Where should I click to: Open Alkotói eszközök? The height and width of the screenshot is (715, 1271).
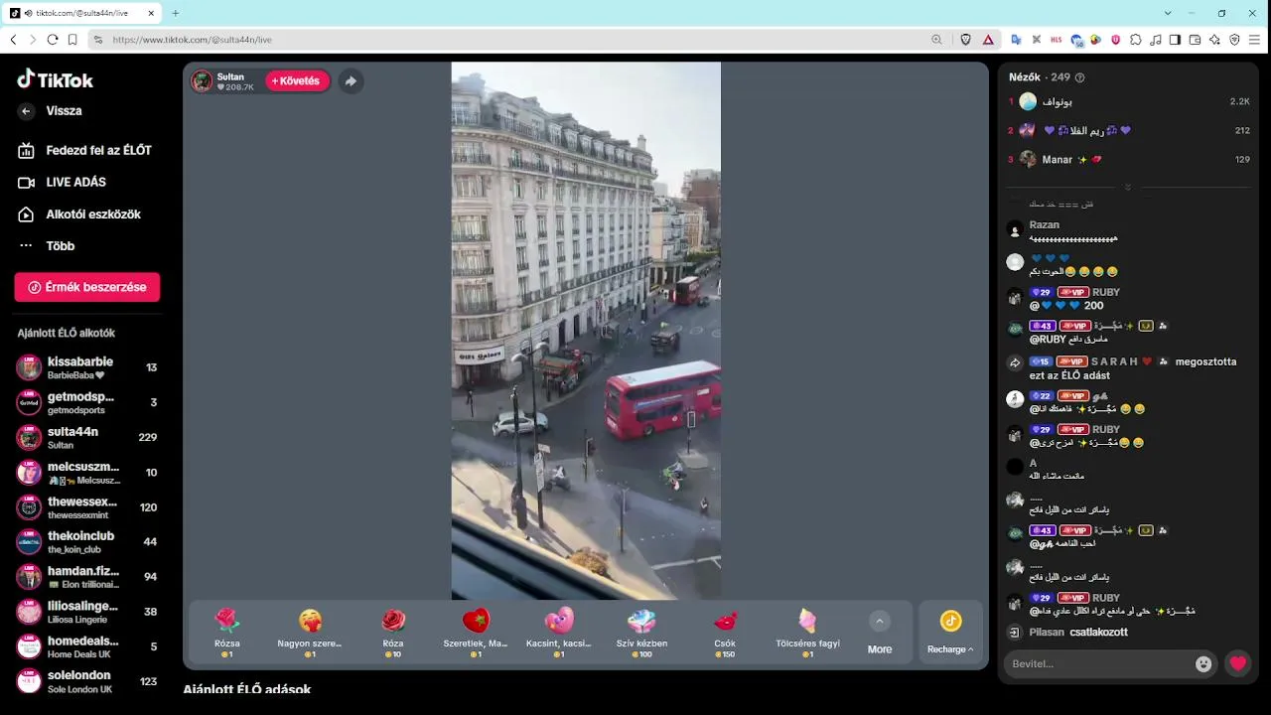[81, 214]
